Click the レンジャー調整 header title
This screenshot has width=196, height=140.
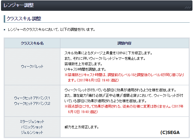(19, 5)
